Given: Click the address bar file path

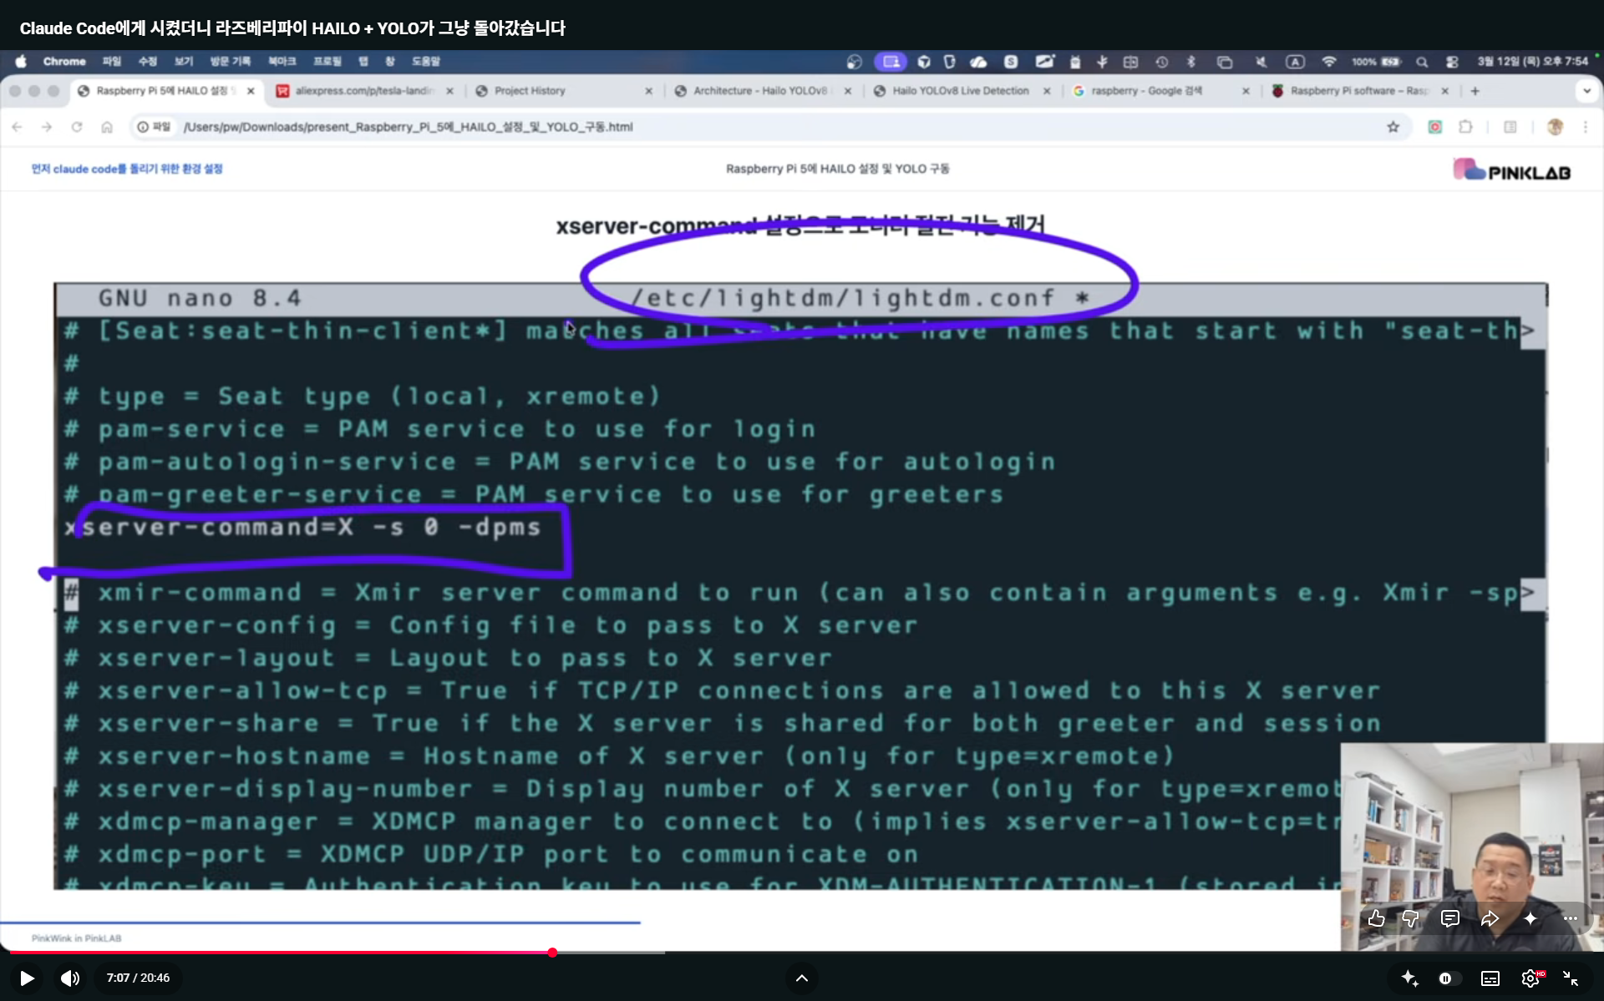Looking at the screenshot, I should pyautogui.click(x=408, y=127).
